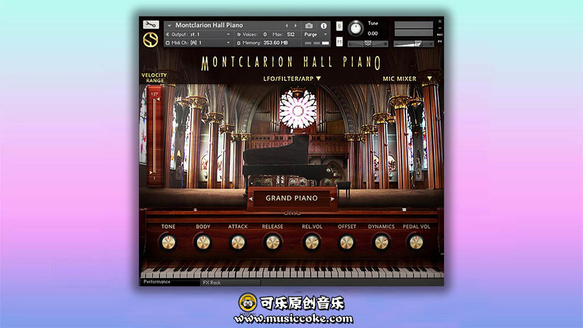Click the www.musiccoke.com link
Screen dimensions: 583x328
293,319
